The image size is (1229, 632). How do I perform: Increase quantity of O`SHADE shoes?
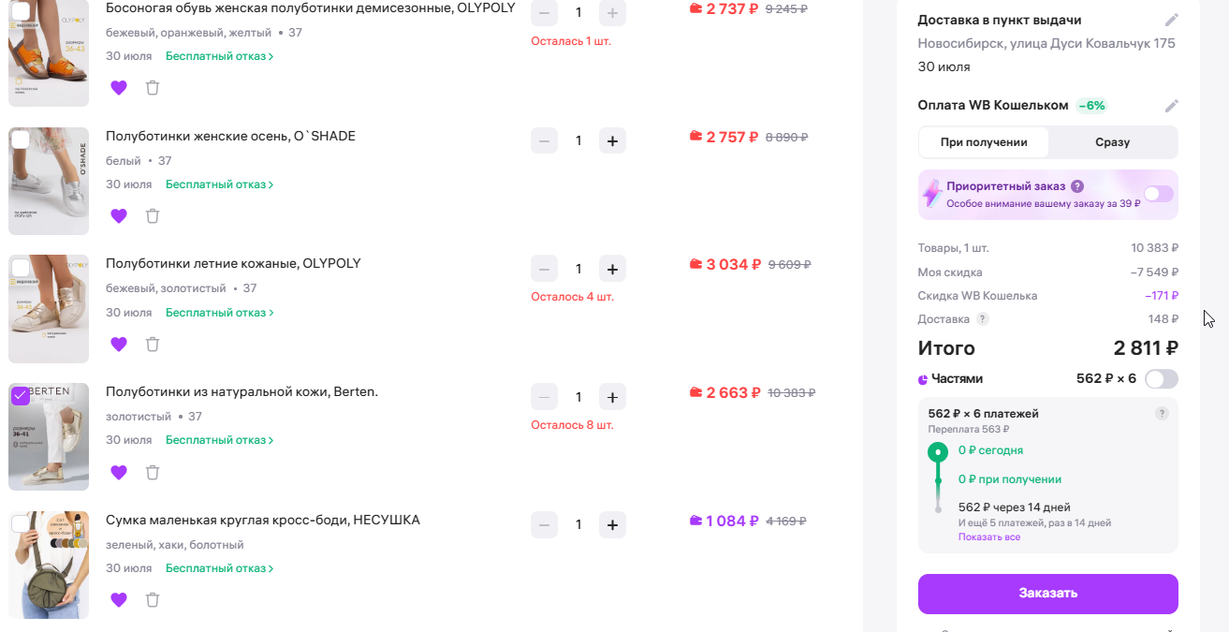tap(612, 140)
